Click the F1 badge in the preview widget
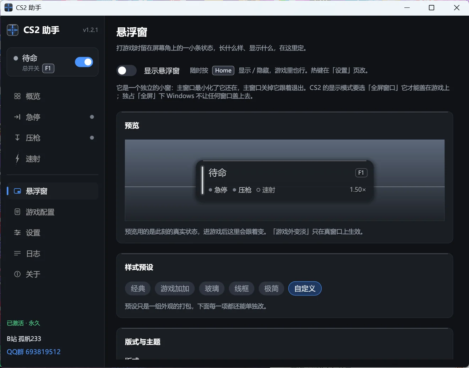 tap(361, 173)
